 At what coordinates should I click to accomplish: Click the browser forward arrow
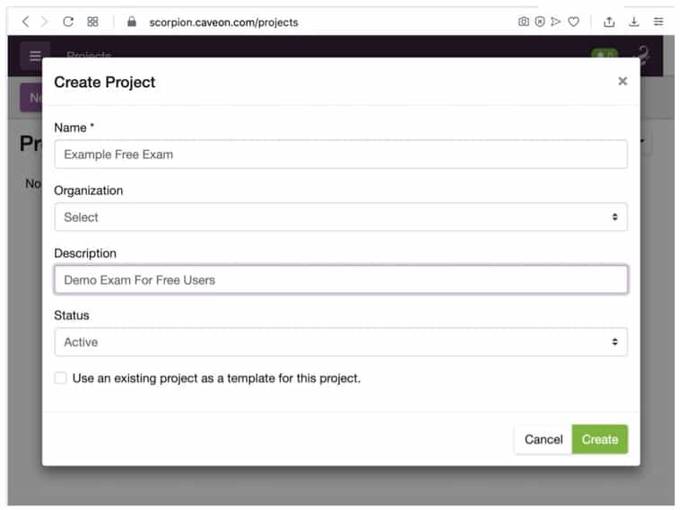click(44, 22)
